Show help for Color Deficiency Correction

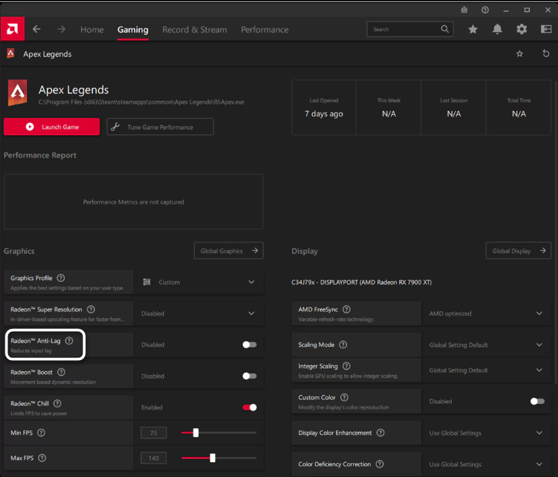coord(379,464)
